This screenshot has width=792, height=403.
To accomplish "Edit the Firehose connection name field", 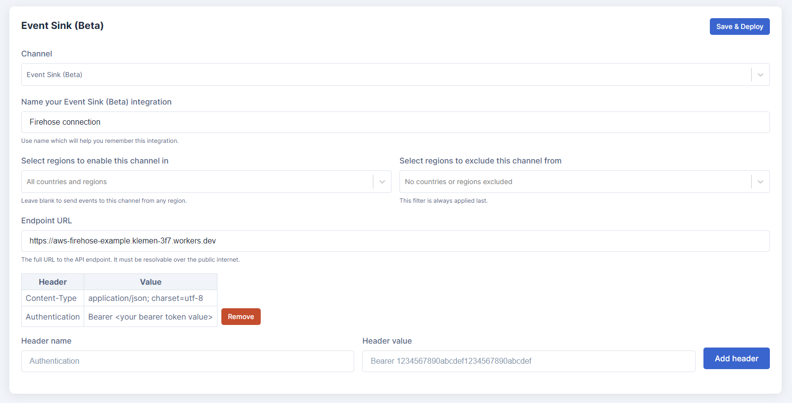I will [x=395, y=122].
